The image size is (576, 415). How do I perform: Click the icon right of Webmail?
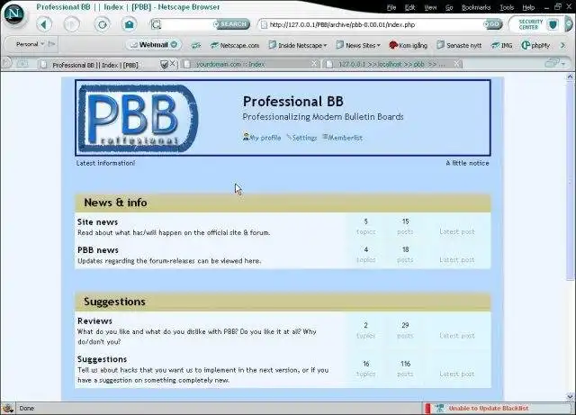tap(196, 45)
